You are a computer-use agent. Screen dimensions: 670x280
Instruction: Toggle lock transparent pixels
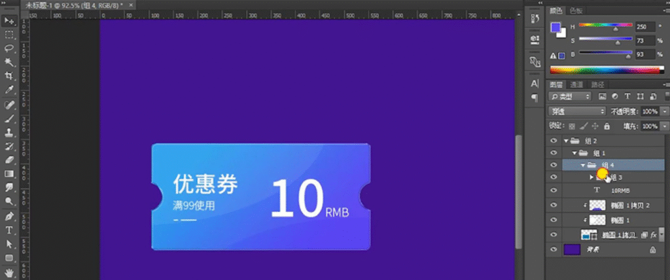tap(572, 126)
